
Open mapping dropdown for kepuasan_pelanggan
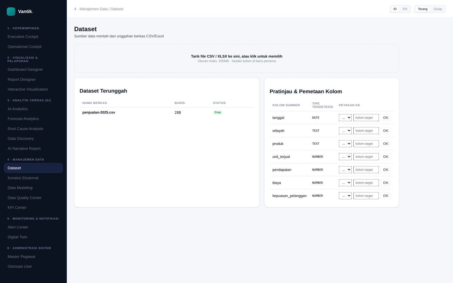click(345, 196)
